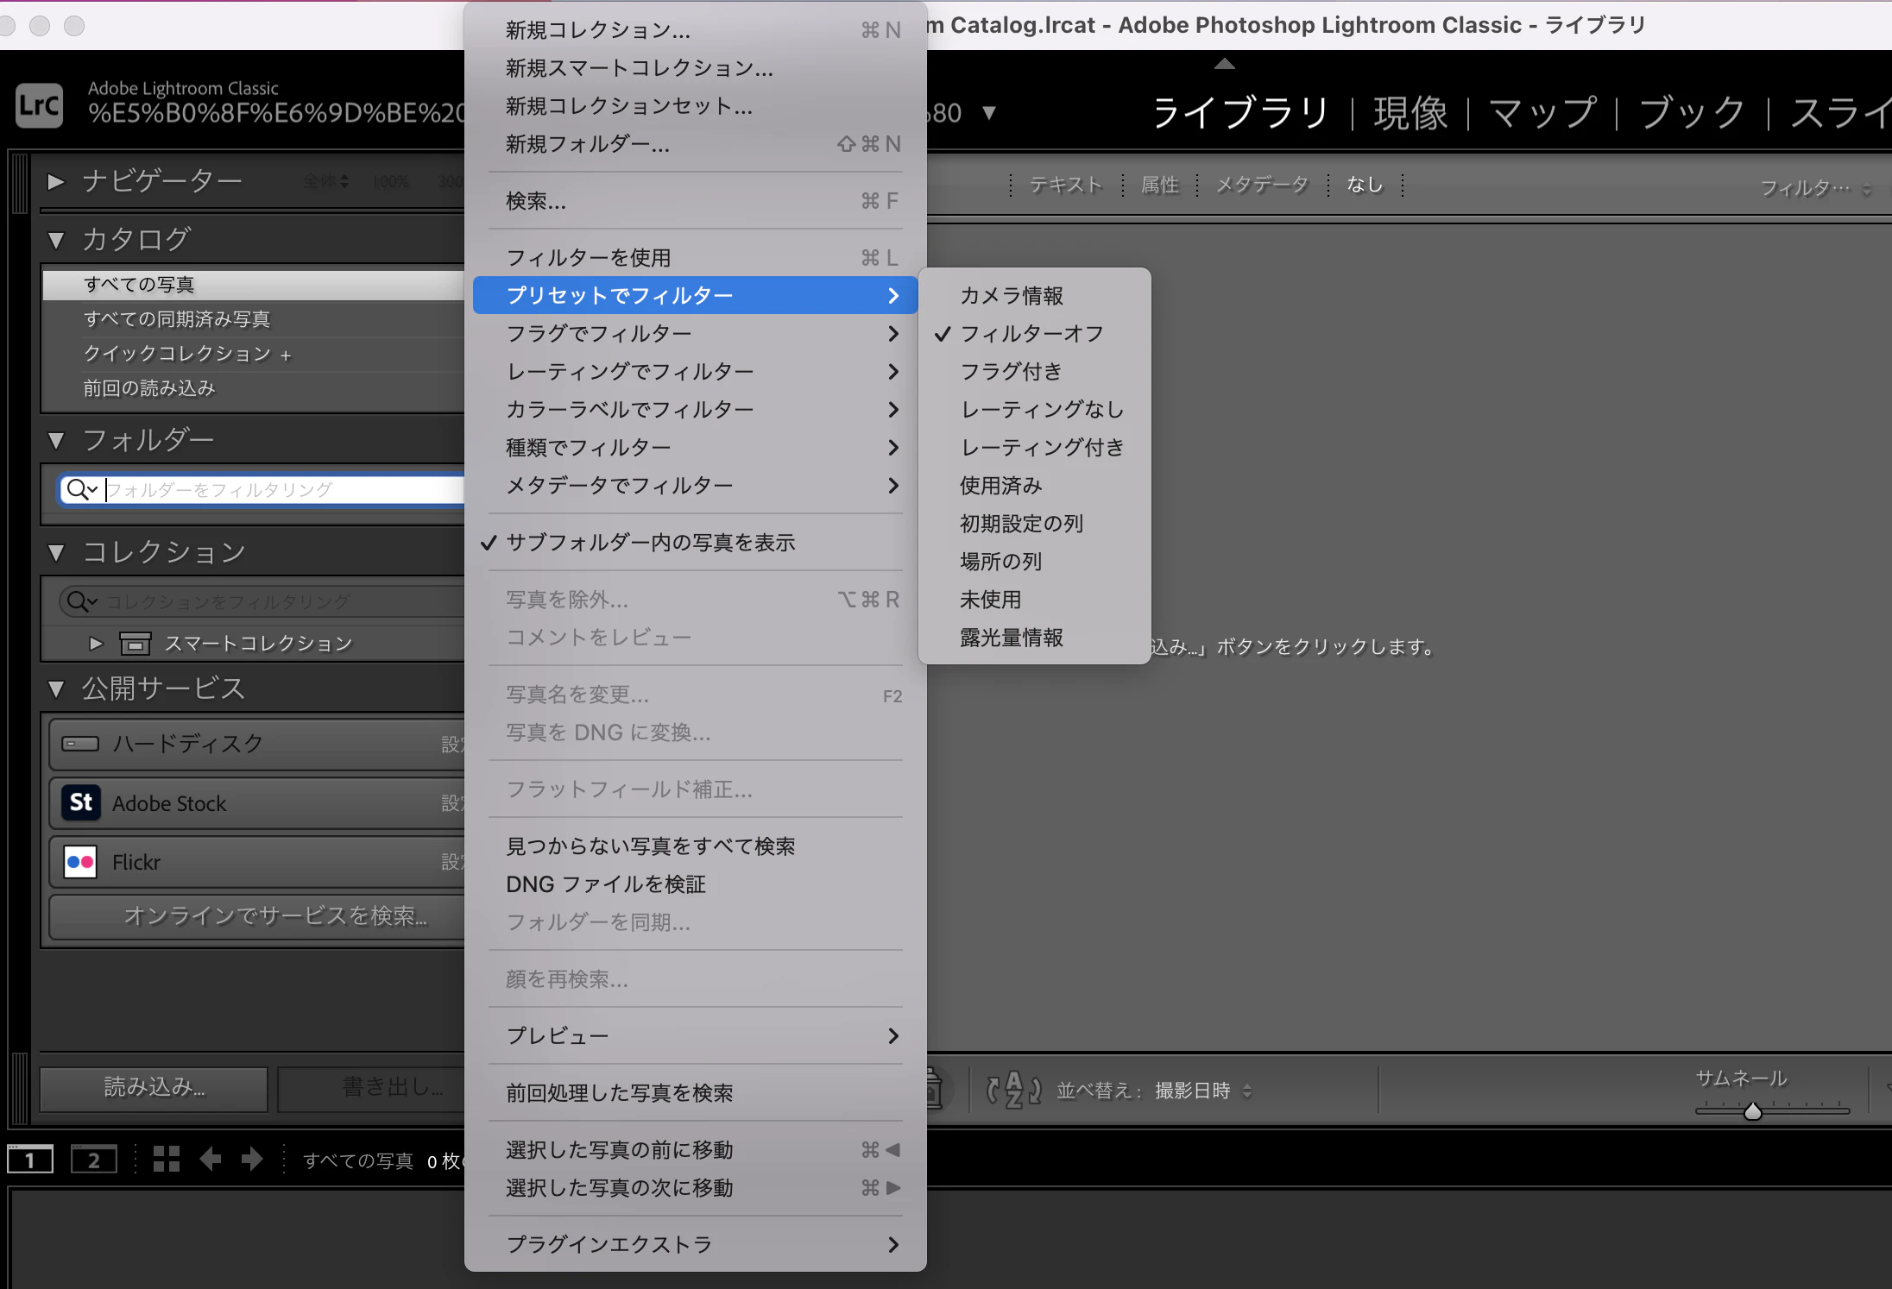Click the Flickr service icon
The width and height of the screenshot is (1892, 1289).
(81, 861)
